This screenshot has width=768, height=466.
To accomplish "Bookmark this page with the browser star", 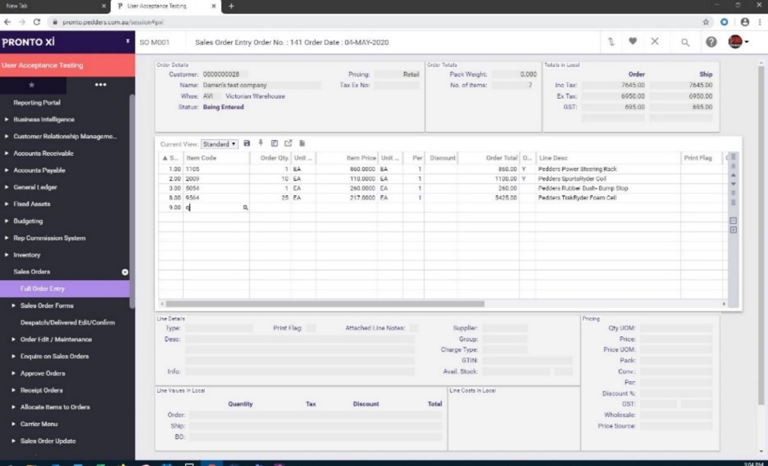I will (706, 22).
